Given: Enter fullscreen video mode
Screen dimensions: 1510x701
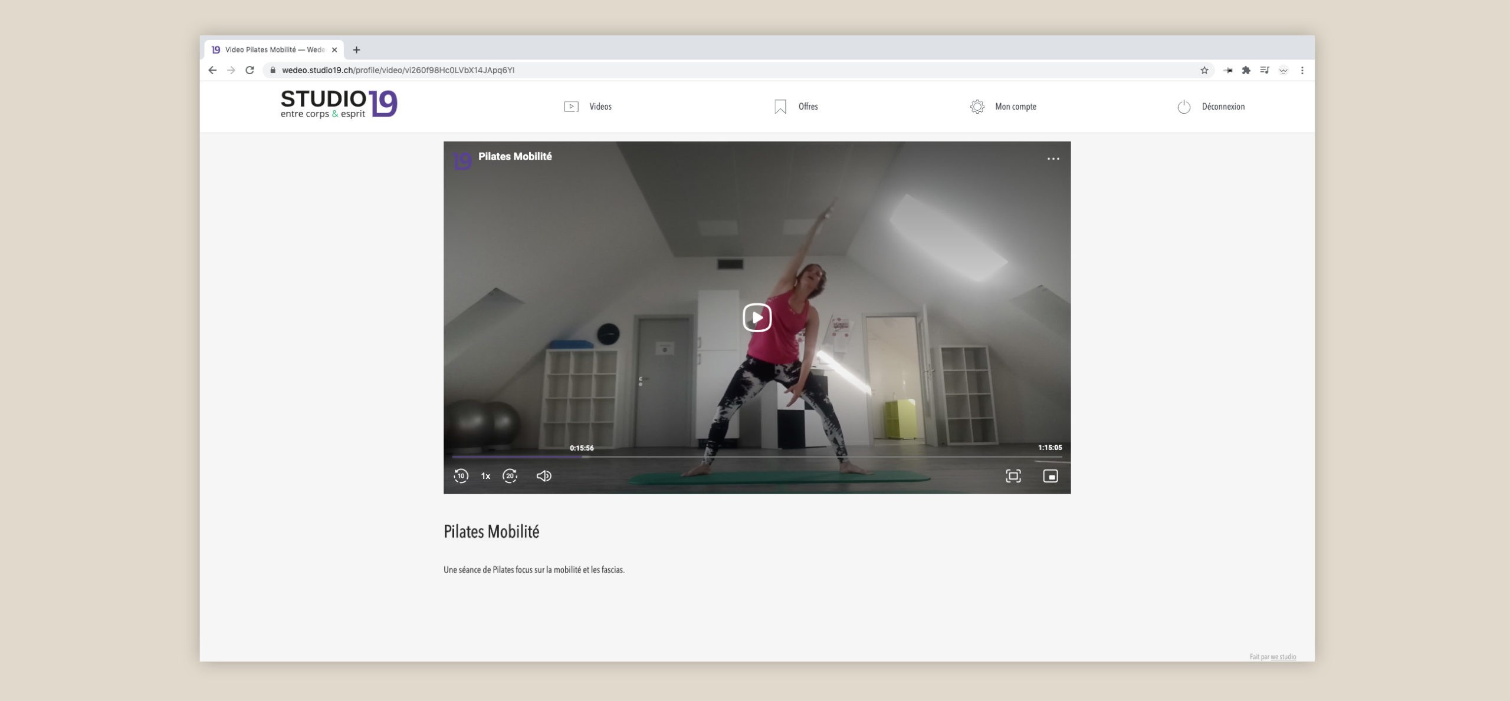Looking at the screenshot, I should (1013, 476).
